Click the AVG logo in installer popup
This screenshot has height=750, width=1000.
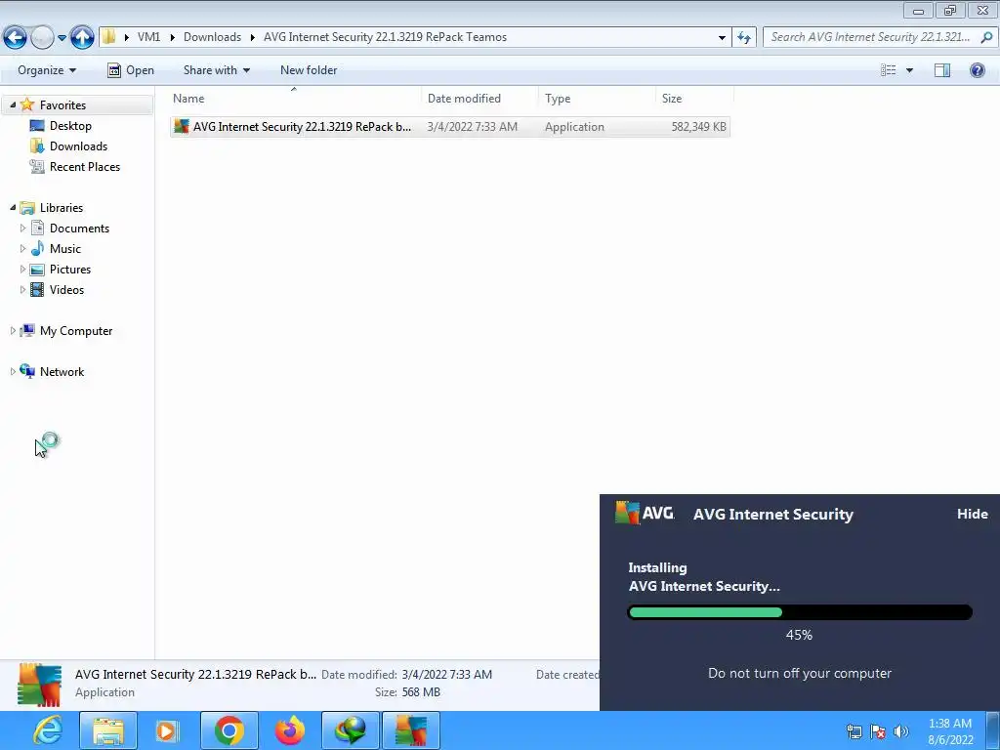pos(645,513)
